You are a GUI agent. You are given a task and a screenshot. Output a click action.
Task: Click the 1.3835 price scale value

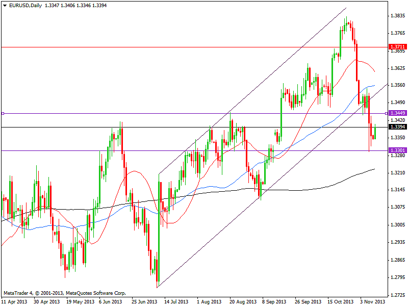point(397,16)
